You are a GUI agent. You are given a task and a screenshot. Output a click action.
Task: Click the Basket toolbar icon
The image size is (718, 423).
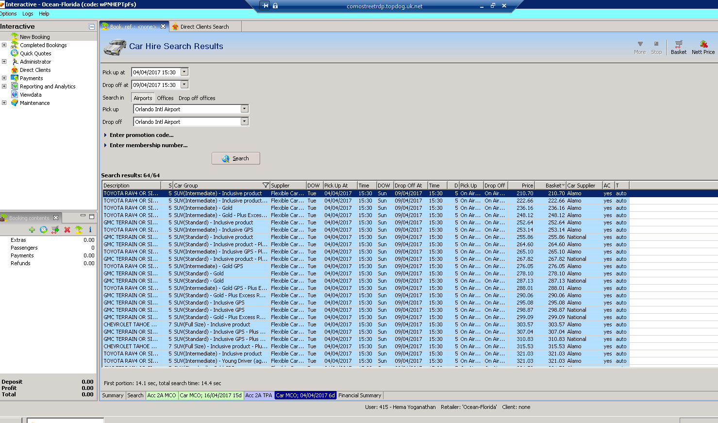coord(678,47)
